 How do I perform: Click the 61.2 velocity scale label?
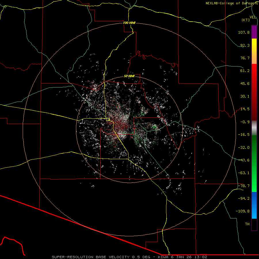pos(245,71)
